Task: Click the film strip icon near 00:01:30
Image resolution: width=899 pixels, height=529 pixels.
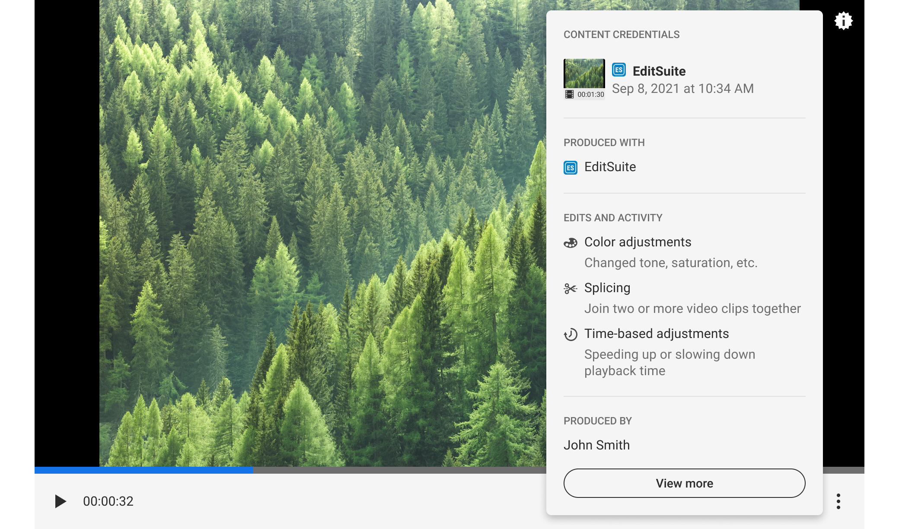Action: tap(570, 95)
